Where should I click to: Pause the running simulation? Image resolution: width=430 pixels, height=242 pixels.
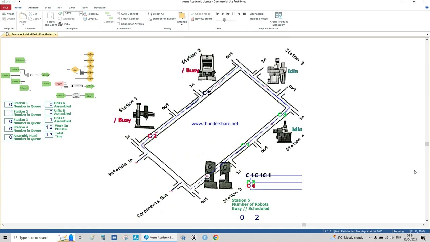click(233, 14)
